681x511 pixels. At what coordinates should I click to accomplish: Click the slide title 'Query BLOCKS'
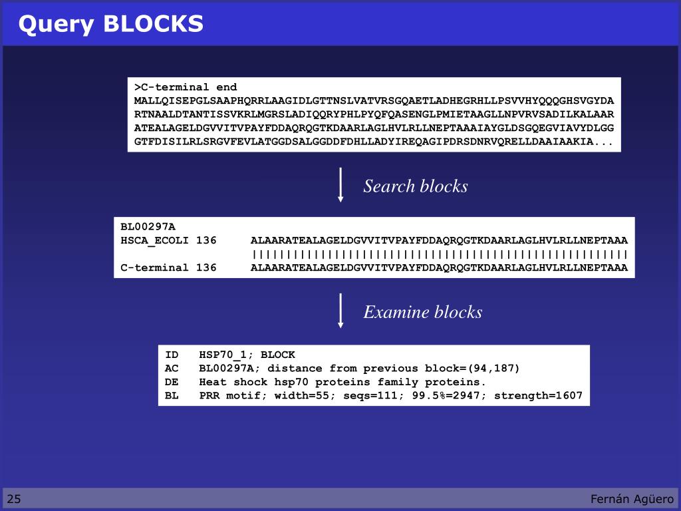pos(111,25)
